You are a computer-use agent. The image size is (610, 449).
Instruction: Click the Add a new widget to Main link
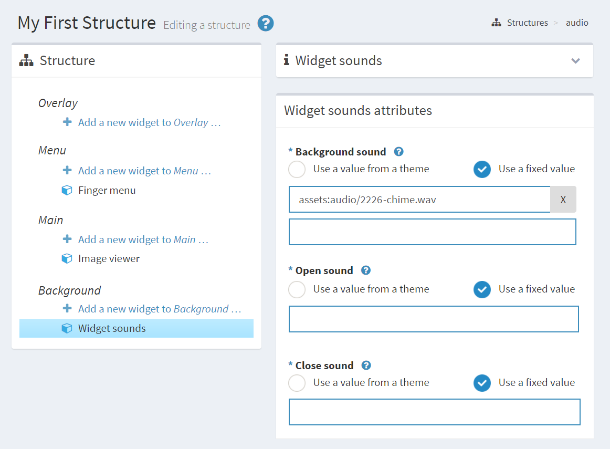[143, 239]
